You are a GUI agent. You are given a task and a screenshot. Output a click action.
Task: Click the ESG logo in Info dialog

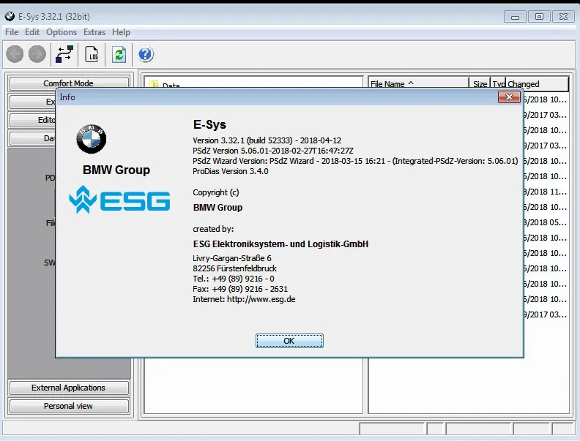pos(119,200)
